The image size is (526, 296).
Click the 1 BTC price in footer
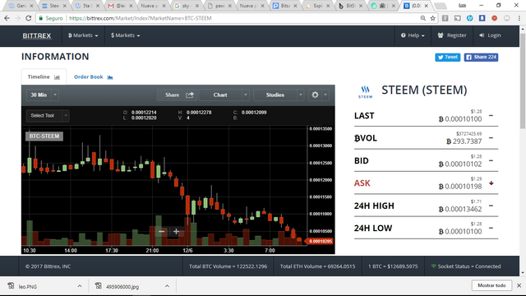point(393,266)
